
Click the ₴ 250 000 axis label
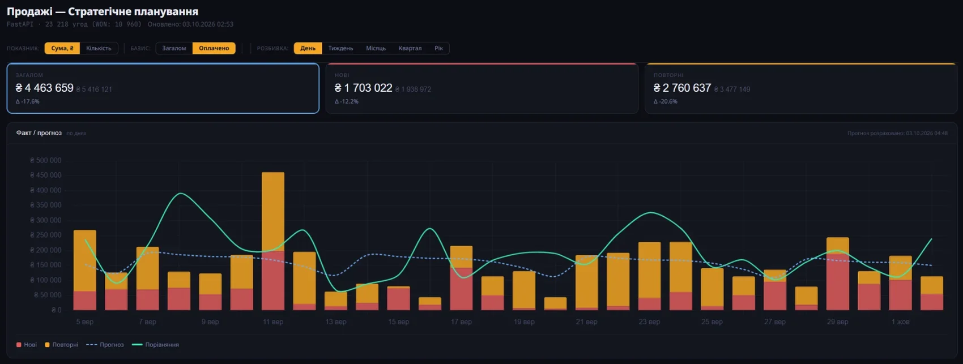(45, 235)
